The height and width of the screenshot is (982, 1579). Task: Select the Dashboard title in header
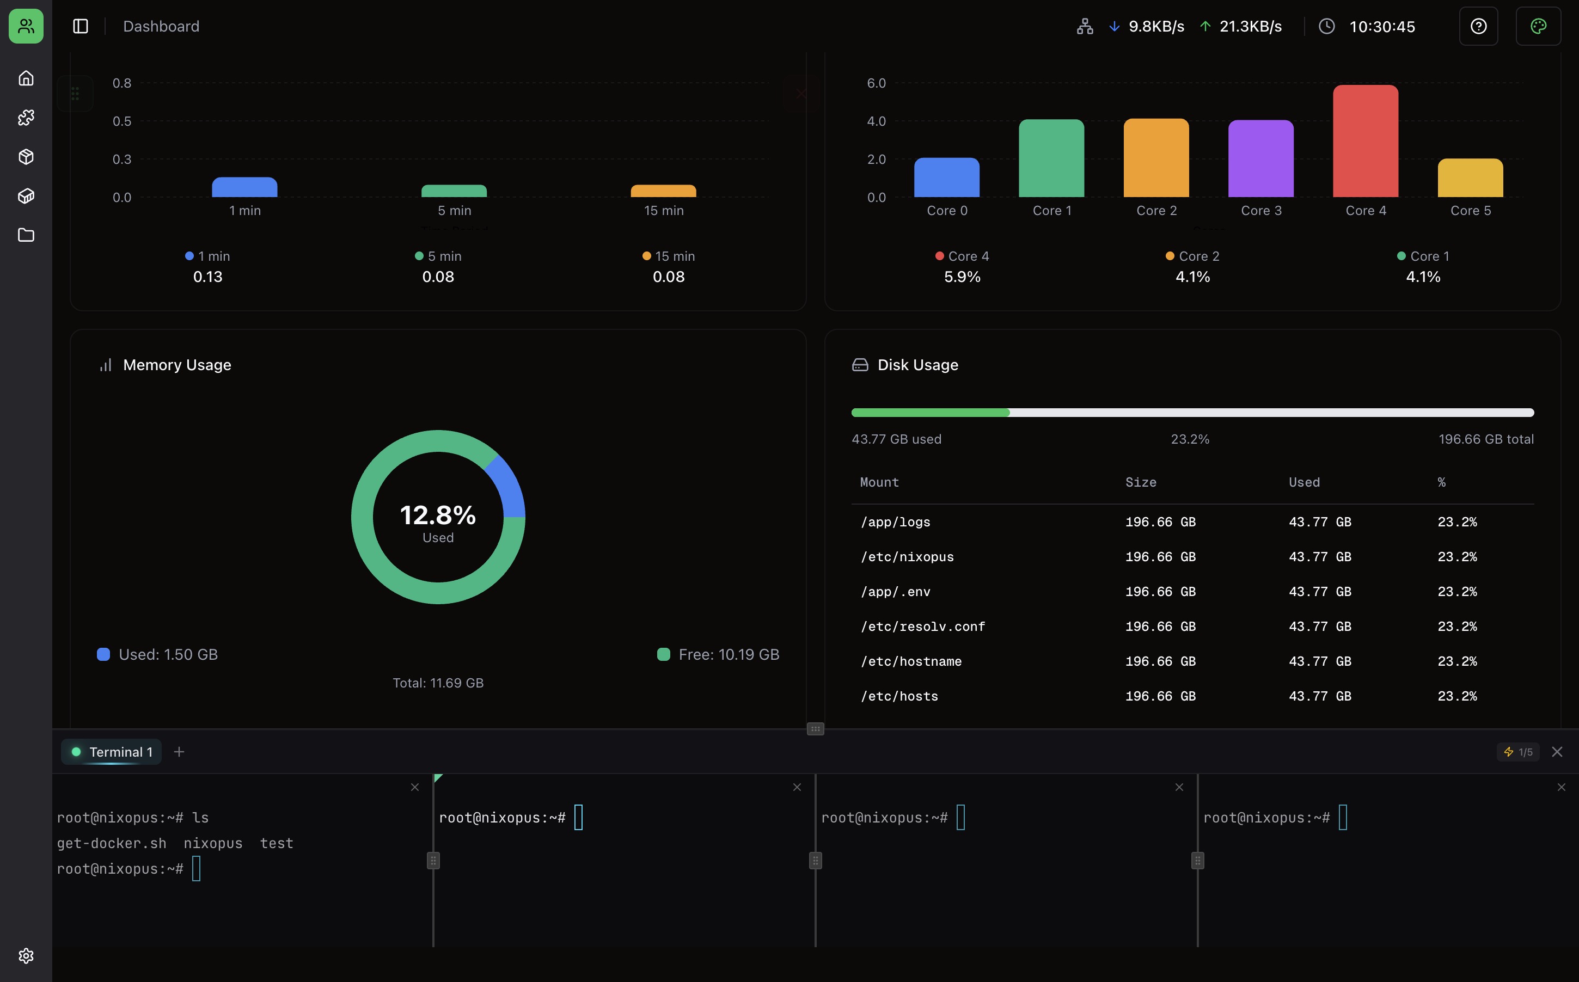point(161,26)
